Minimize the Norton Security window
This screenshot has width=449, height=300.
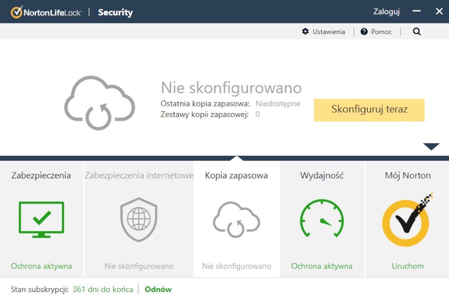(x=417, y=12)
